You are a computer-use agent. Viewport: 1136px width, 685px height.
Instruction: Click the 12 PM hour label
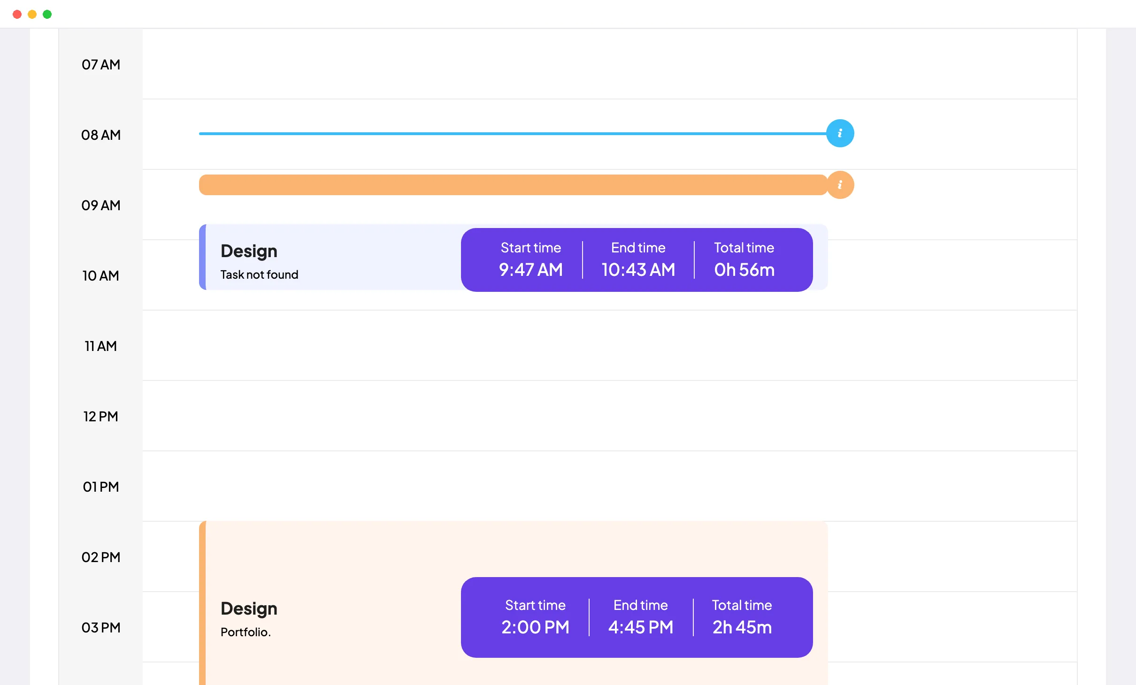coord(101,416)
